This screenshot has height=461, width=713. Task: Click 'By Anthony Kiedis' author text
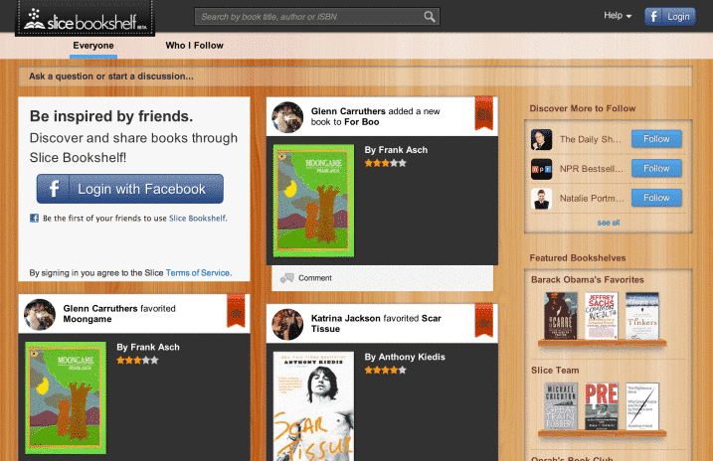click(405, 357)
